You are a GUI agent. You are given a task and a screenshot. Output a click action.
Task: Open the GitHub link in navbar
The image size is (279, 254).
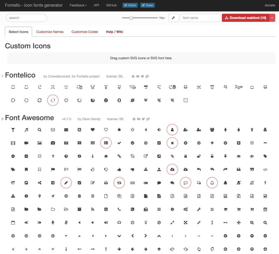[x=111, y=5]
